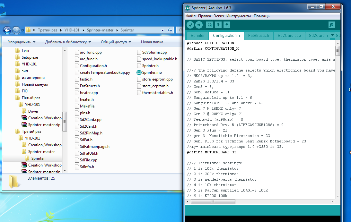
Task: Click the Upload arrow icon in Arduino
Action: tap(199, 25)
